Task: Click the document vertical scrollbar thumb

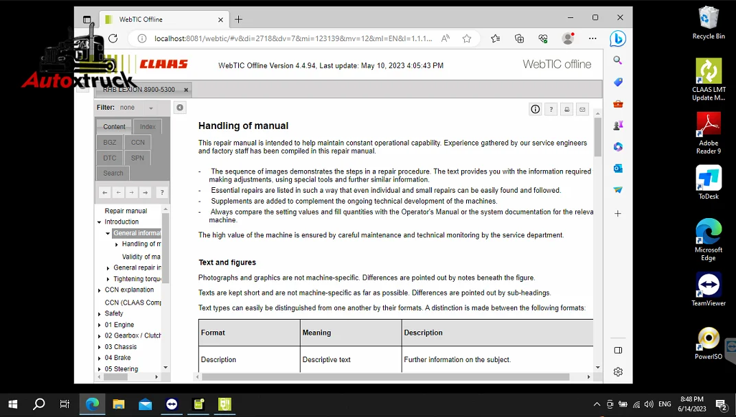Action: [x=597, y=137]
